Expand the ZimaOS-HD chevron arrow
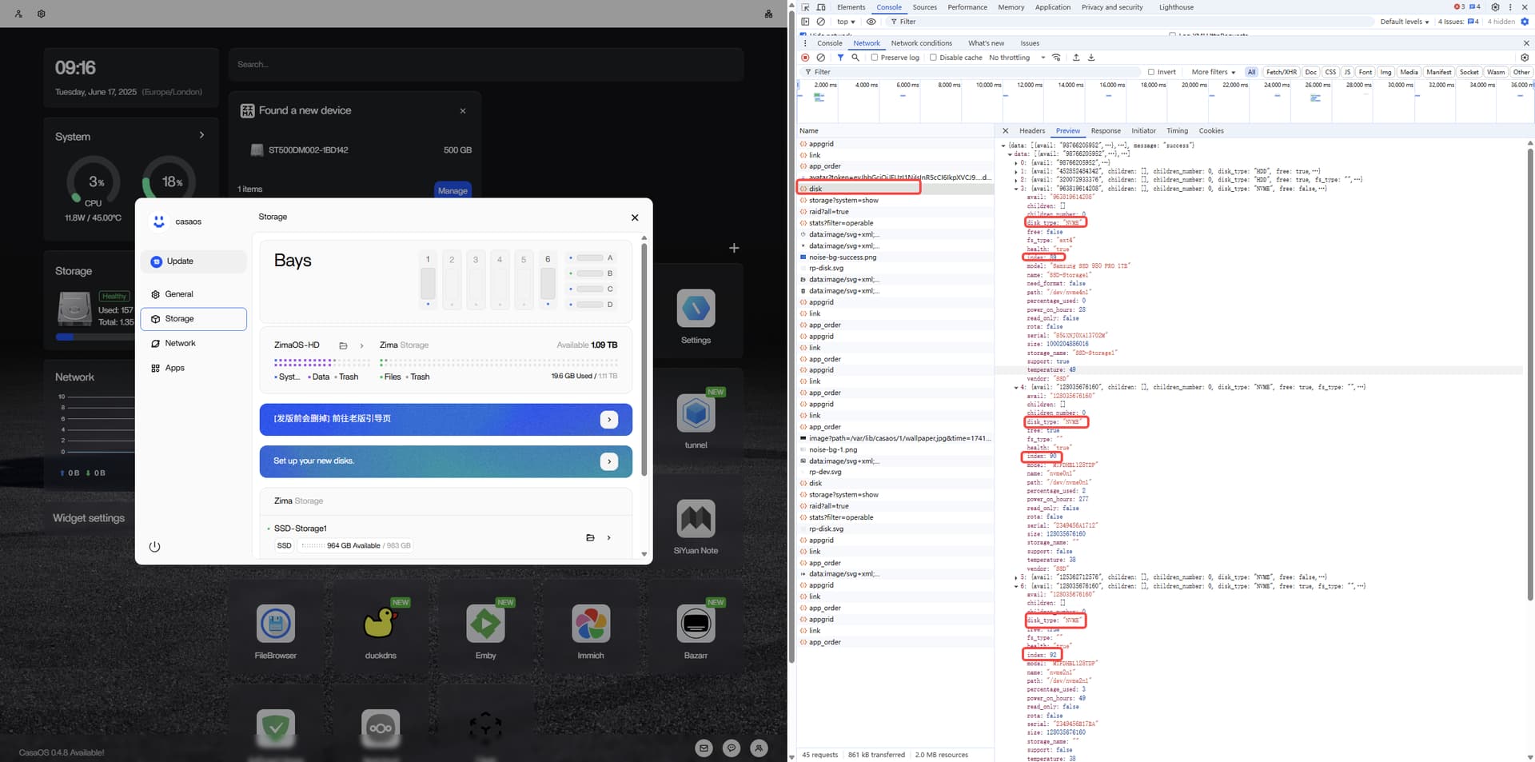The width and height of the screenshot is (1535, 762). (361, 345)
